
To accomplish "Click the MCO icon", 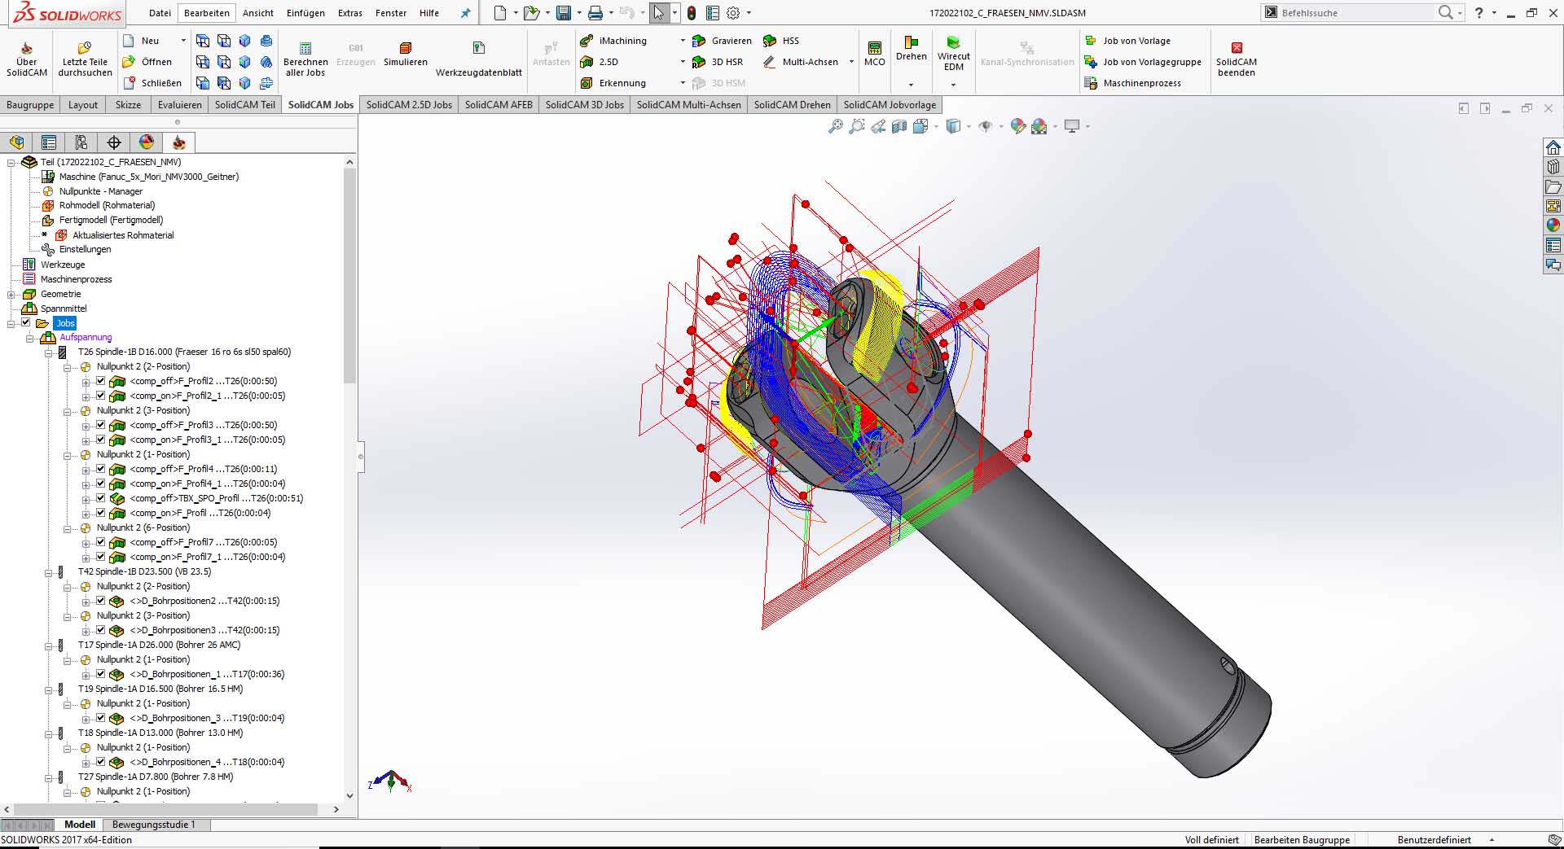I will click(x=874, y=54).
